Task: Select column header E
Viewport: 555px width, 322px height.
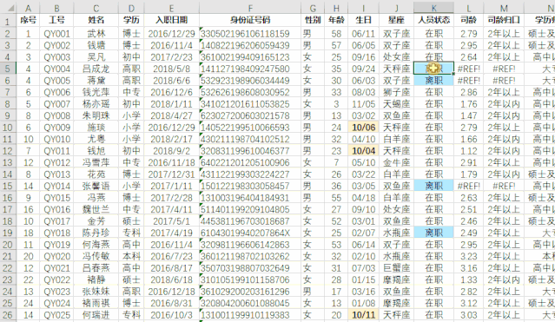Action: 171,8
